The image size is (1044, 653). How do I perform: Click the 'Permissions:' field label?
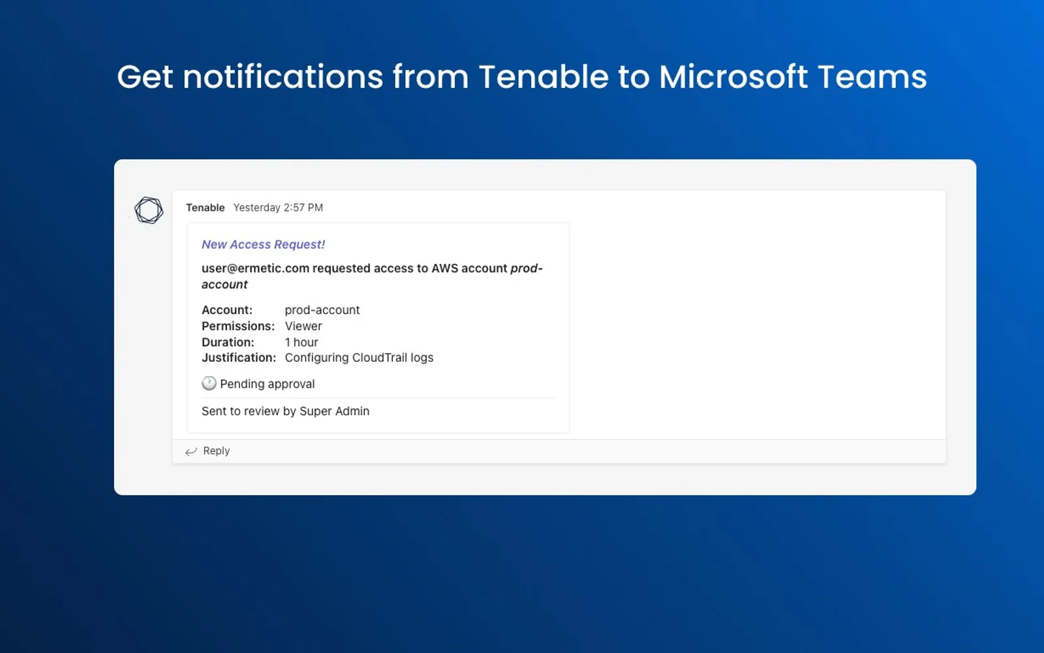coord(238,326)
